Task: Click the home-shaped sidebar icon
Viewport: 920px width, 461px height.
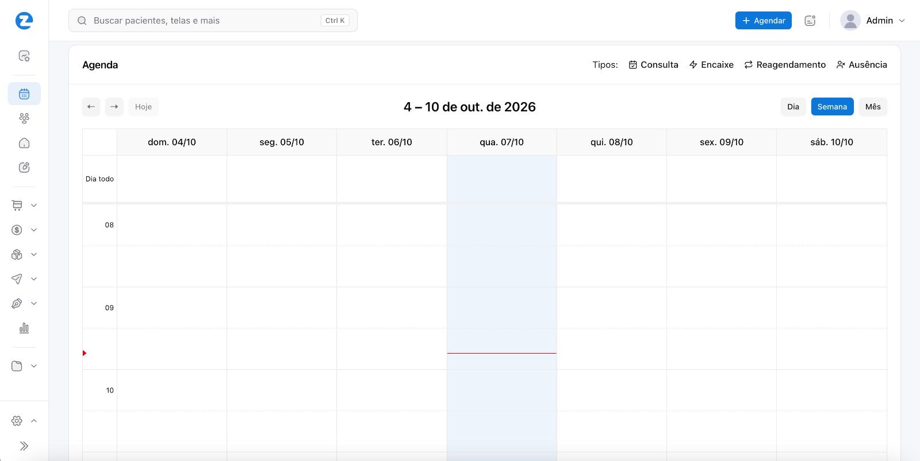Action: (x=24, y=143)
